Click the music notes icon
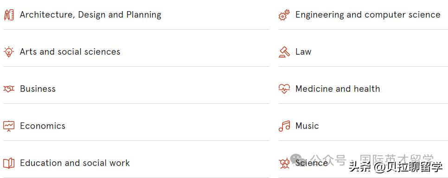 pos(284,126)
